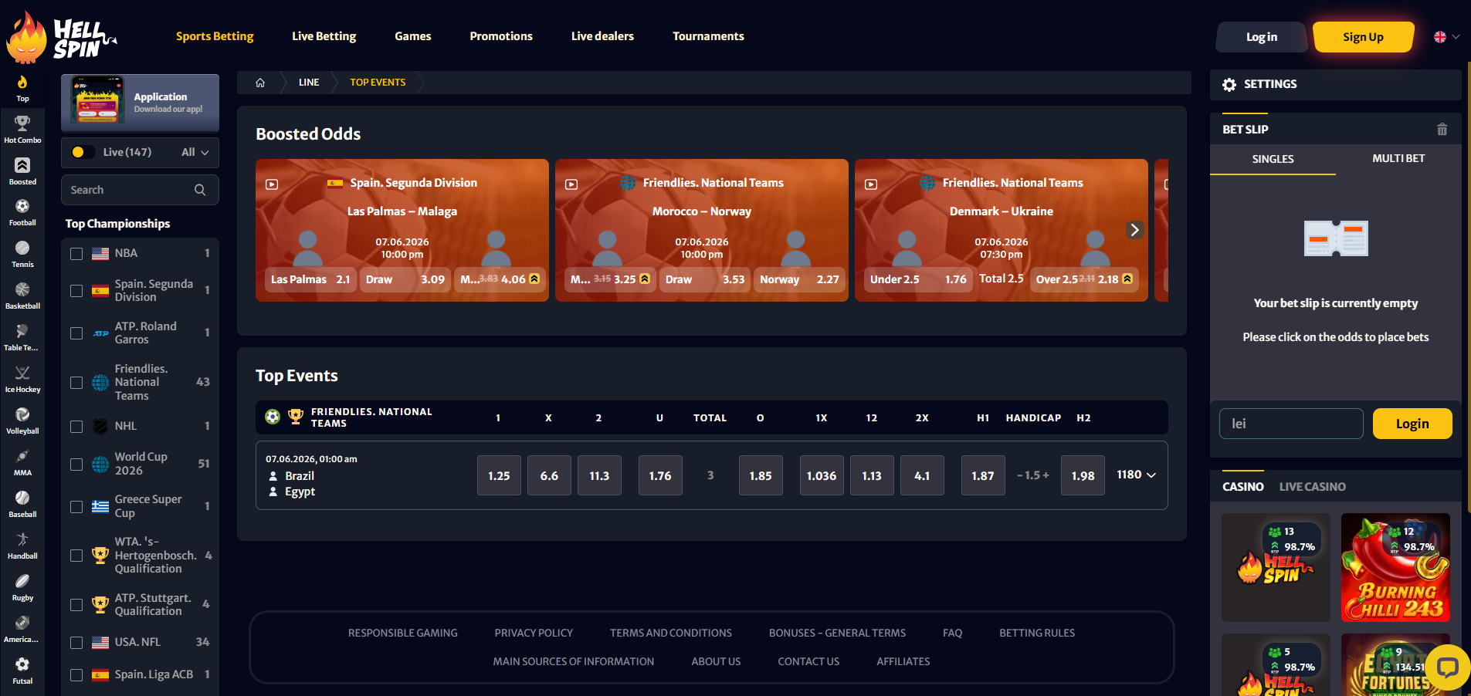
Task: Select boosted Over 2.5 odds 2.18
Action: 1084,279
